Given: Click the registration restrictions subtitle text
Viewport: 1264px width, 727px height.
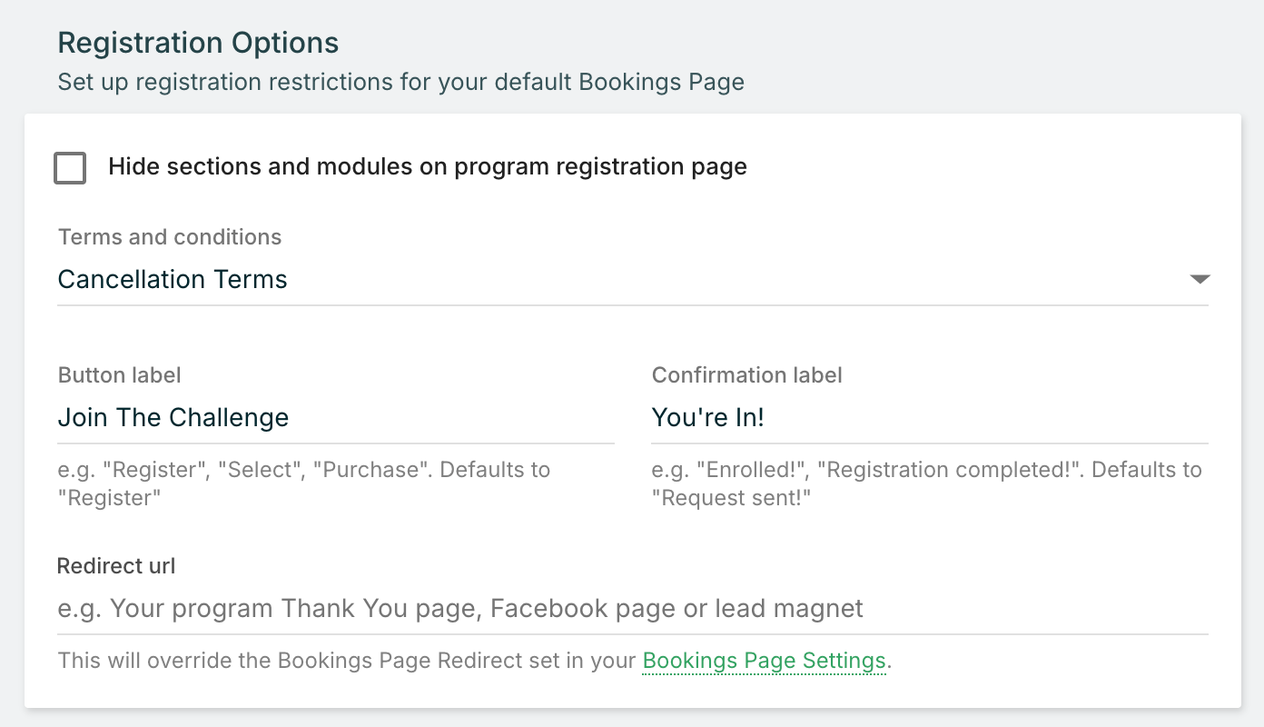Looking at the screenshot, I should click(400, 82).
